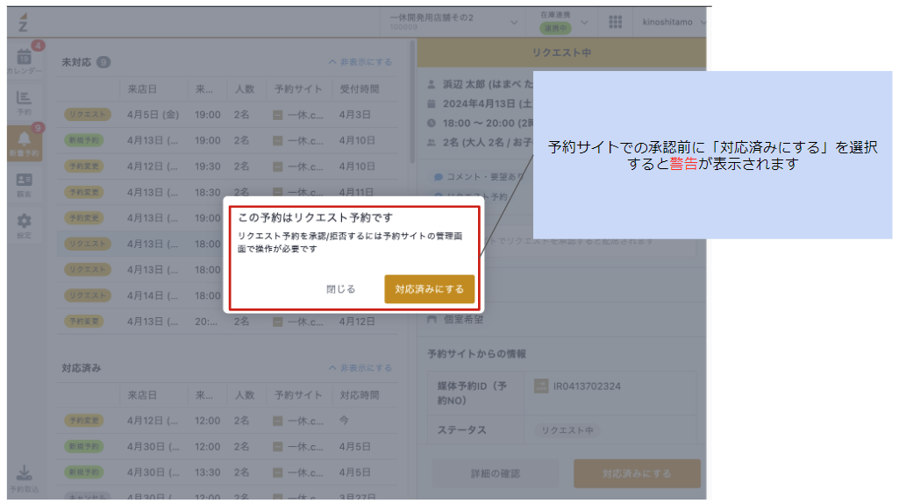The image size is (906, 503).
Task: Click the comment bubble icon beside コメント・要望あり
Action: pyautogui.click(x=439, y=177)
